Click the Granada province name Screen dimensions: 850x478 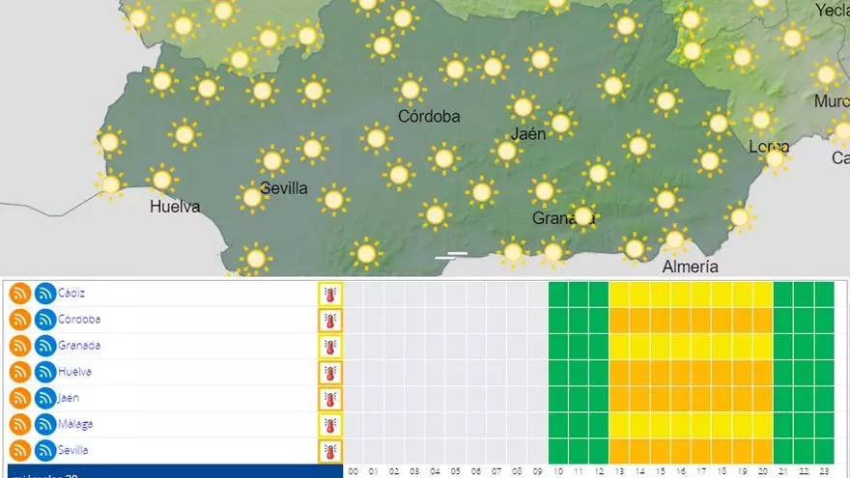coord(78,345)
